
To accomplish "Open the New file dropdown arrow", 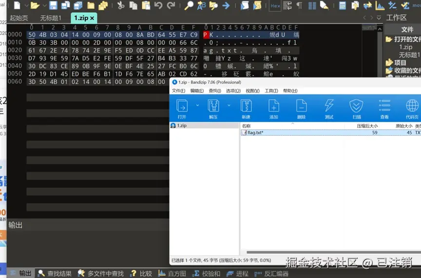I will click(x=27, y=5).
